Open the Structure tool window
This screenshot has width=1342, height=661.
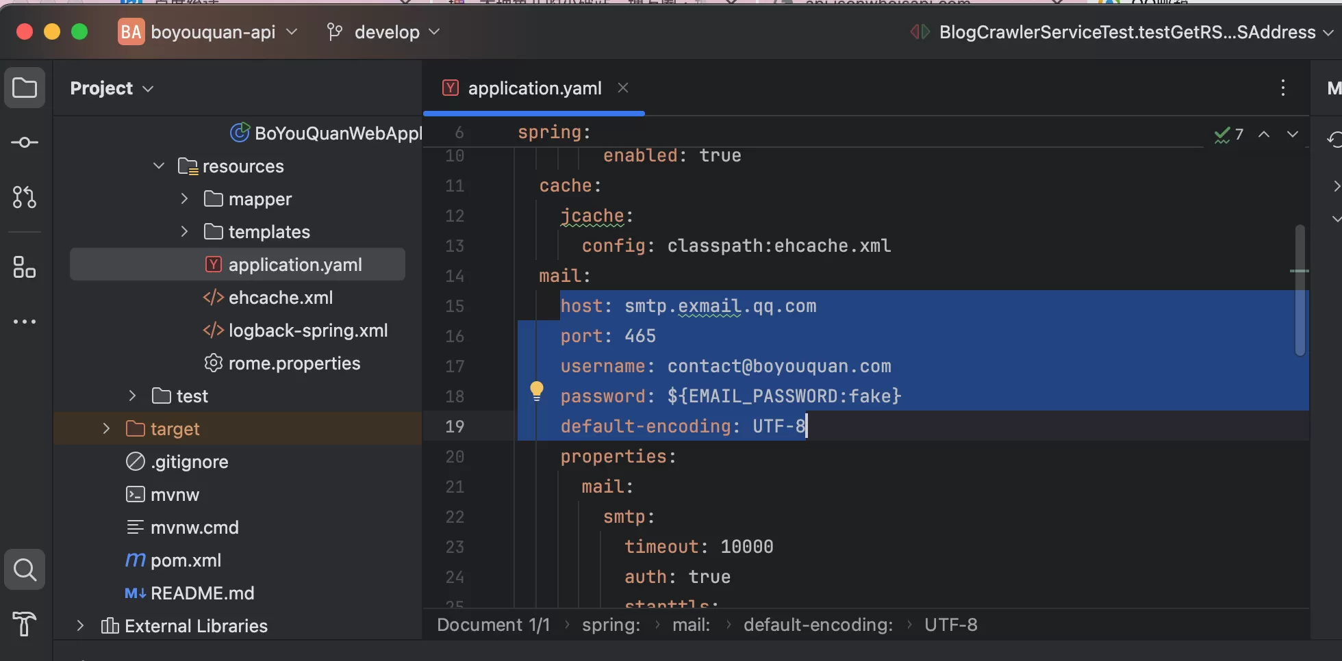[25, 267]
